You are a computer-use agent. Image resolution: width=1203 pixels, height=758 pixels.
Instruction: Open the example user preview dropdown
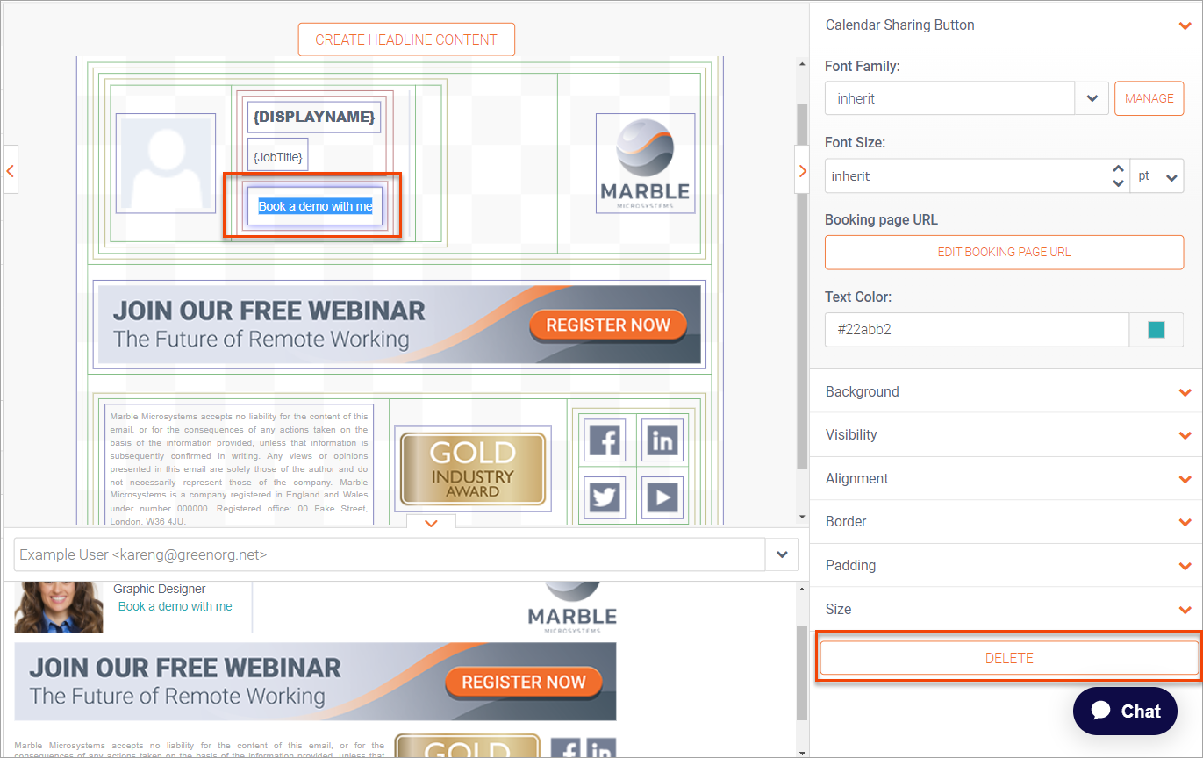(782, 554)
